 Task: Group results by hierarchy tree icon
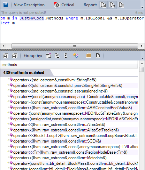point(57,56)
